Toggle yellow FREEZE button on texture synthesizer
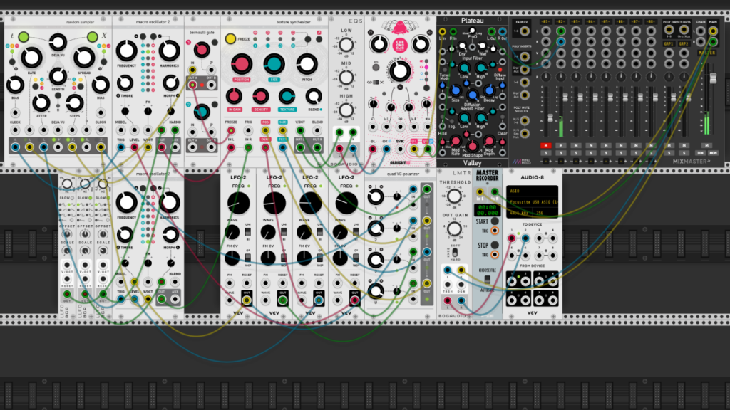Screen dimensions: 730x410 (230, 38)
